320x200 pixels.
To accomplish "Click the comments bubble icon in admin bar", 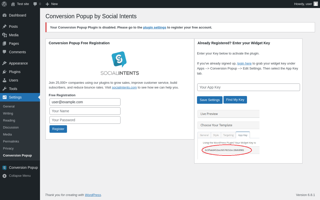I will point(35,4).
